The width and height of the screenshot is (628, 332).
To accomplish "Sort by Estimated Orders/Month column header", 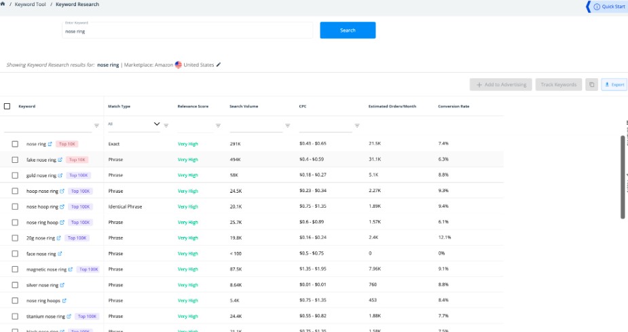I will 392,106.
